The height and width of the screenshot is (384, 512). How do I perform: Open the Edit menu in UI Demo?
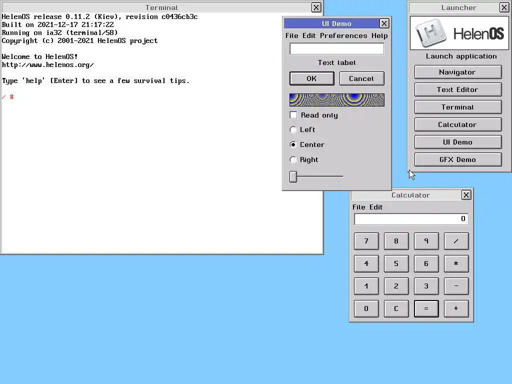(x=309, y=35)
